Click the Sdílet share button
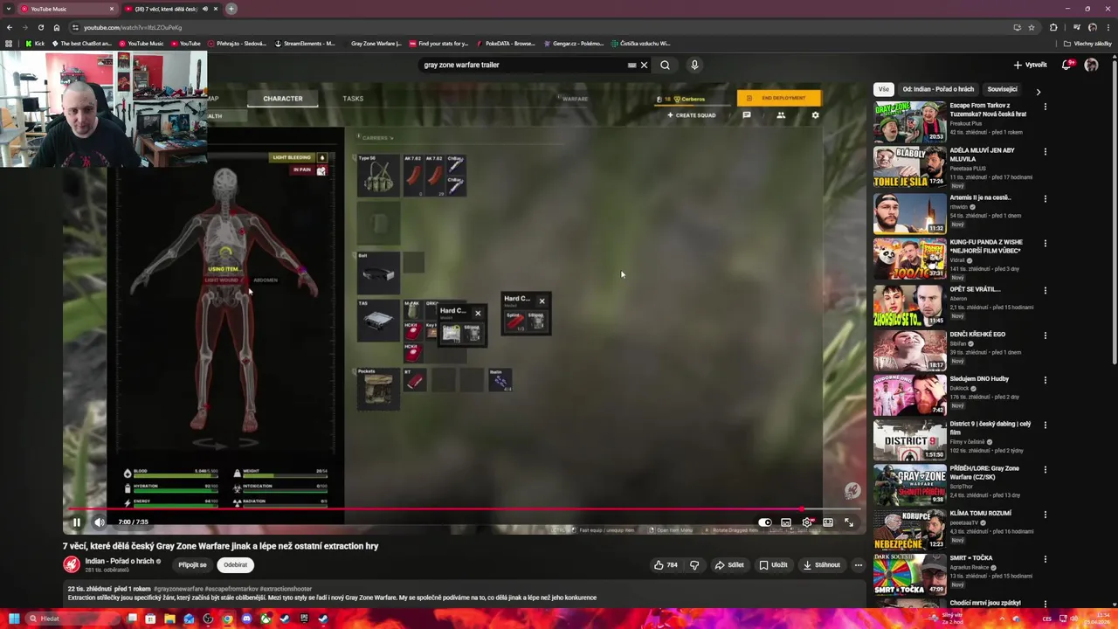Screen dimensions: 1118x629 coord(729,565)
